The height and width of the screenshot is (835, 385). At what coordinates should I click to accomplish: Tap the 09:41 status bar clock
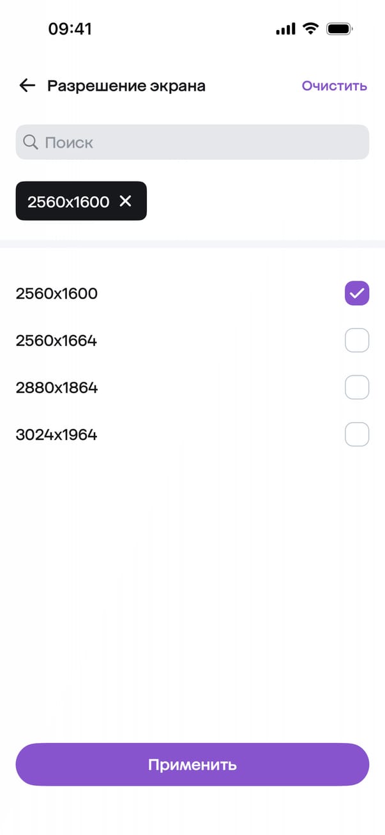tap(70, 29)
